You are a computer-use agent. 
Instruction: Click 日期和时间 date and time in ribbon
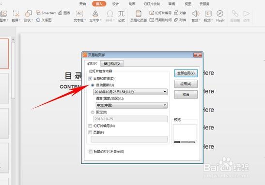(x=160, y=20)
